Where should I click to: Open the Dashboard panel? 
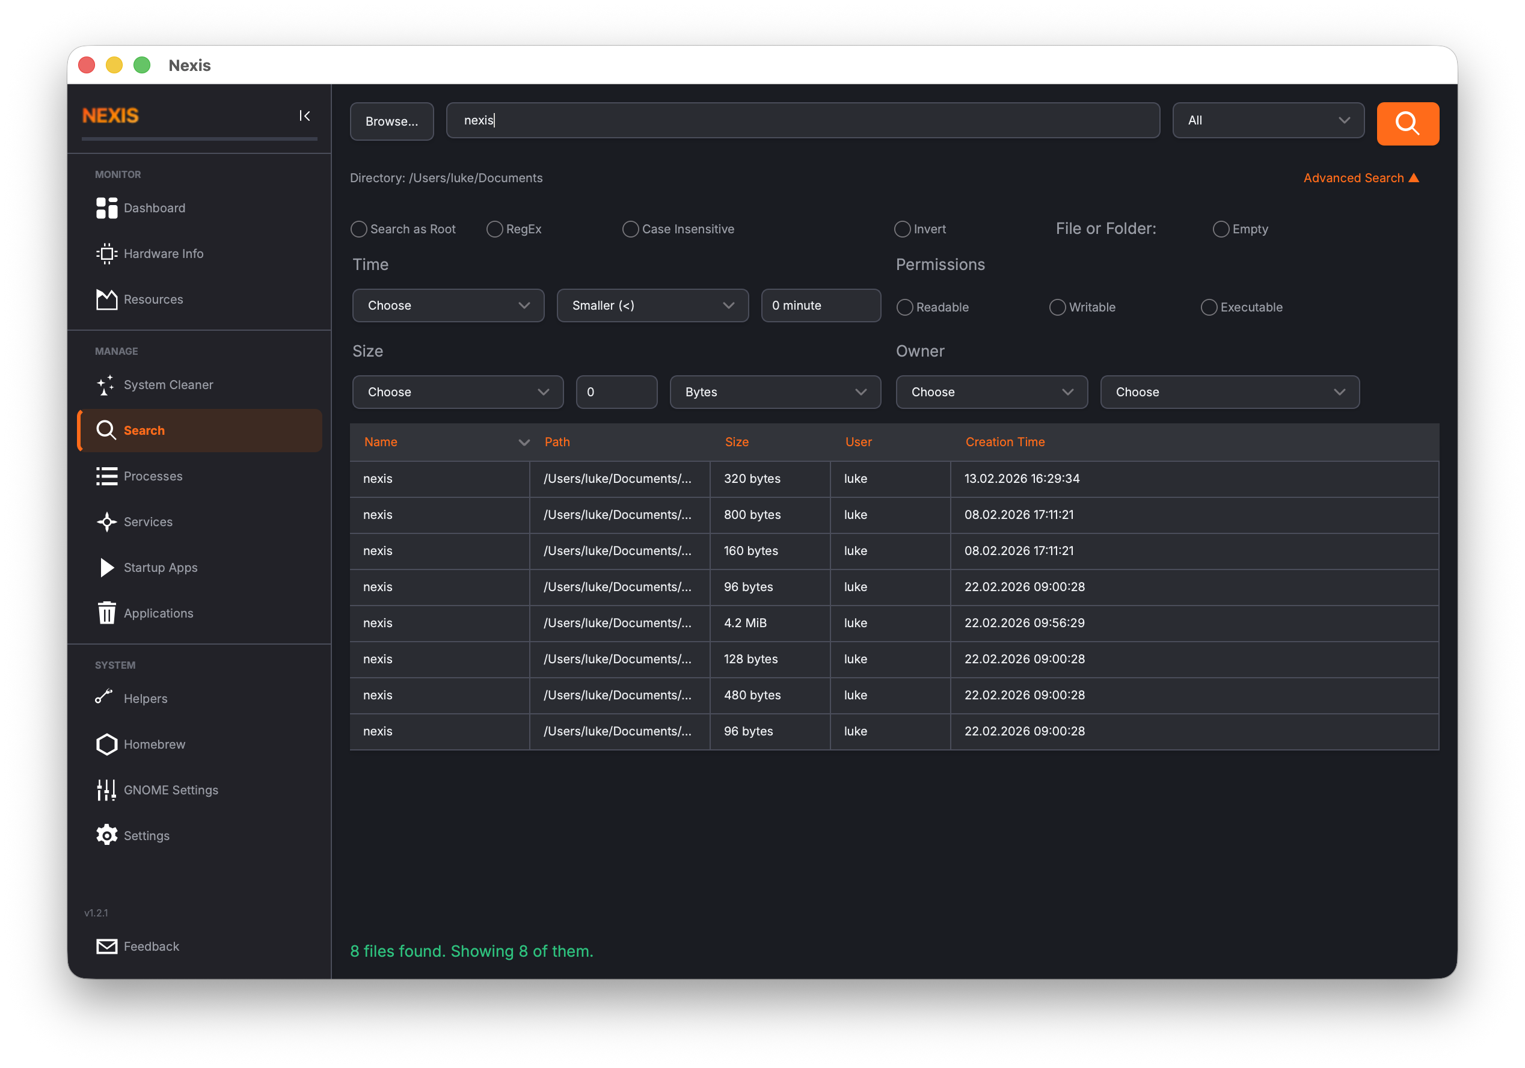154,208
